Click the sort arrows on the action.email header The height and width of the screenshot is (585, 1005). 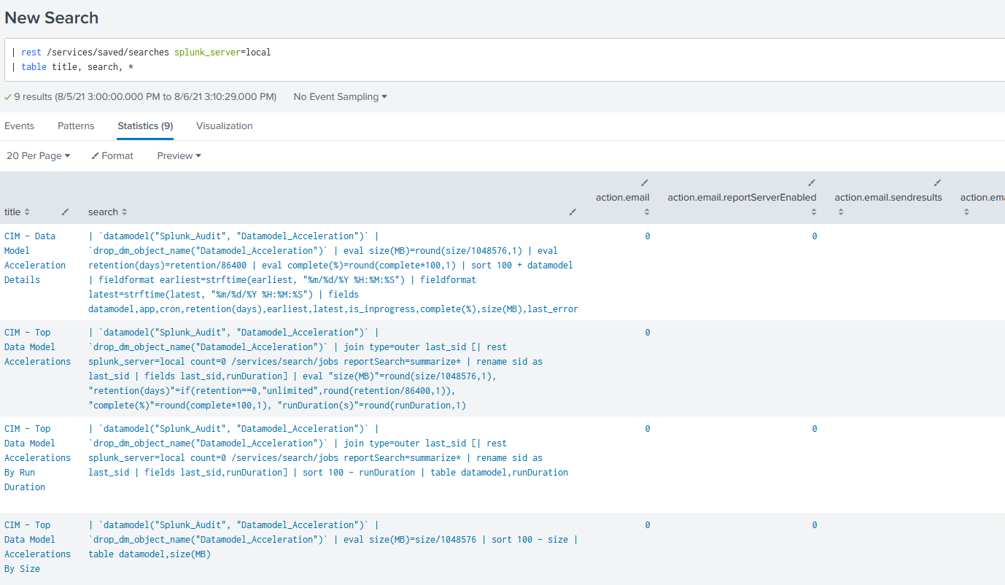[646, 212]
